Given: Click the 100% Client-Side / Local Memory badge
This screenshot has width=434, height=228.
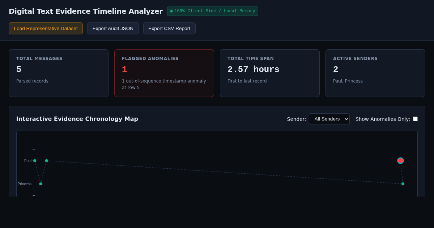Looking at the screenshot, I should [213, 11].
